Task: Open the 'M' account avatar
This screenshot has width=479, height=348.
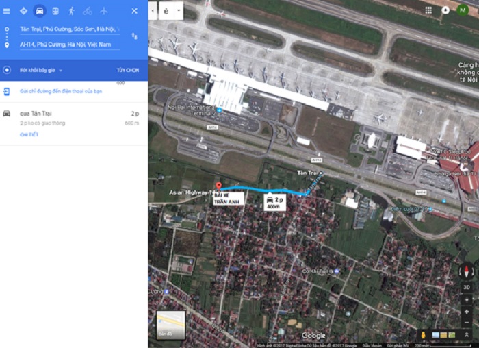Action: (x=463, y=10)
